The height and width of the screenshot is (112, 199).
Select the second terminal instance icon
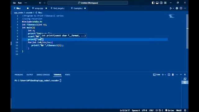point(185,82)
